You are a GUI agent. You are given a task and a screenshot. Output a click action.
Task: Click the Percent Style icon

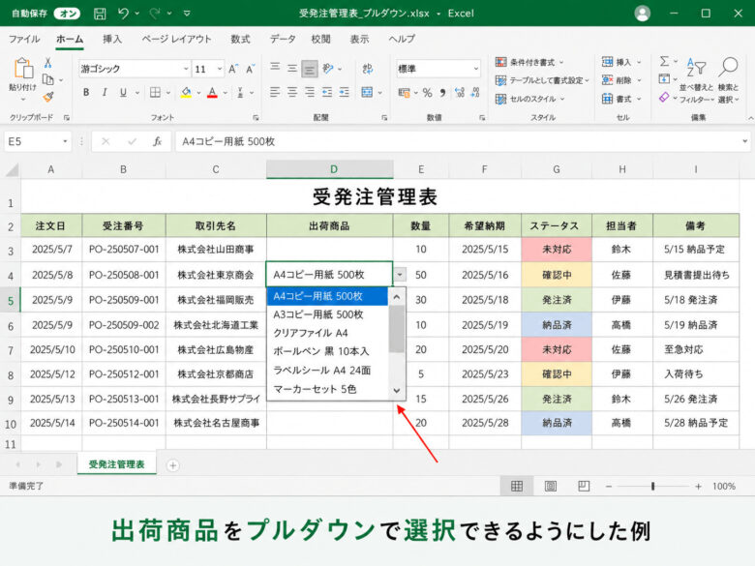point(427,93)
